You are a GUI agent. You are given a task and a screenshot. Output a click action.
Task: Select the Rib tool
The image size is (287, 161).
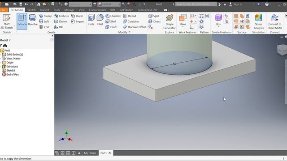click(x=59, y=27)
